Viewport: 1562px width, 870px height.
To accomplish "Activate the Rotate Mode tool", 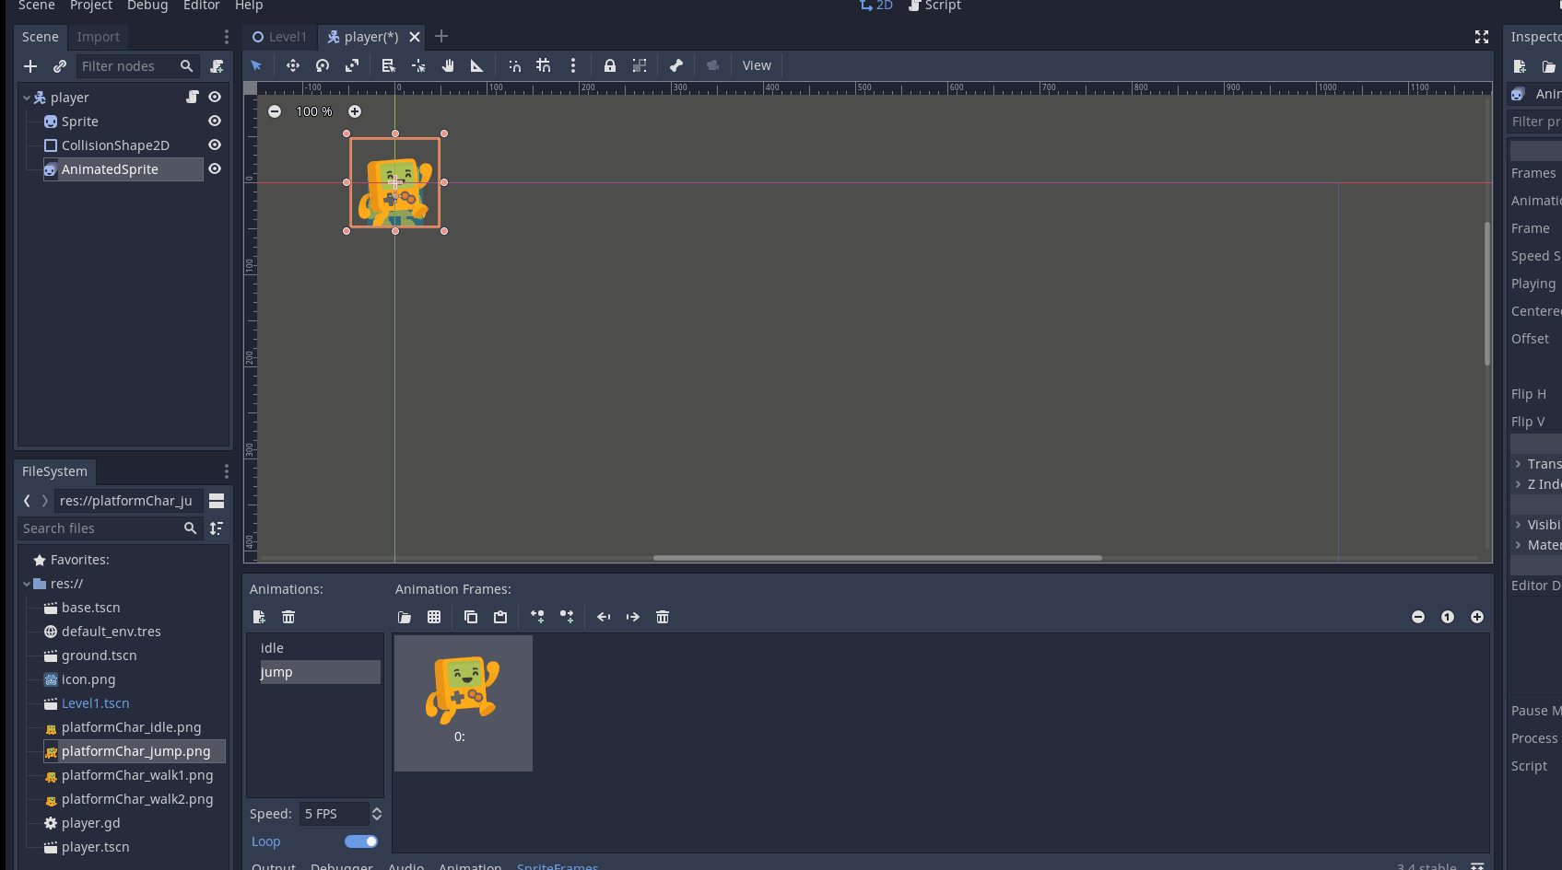I will (x=323, y=65).
